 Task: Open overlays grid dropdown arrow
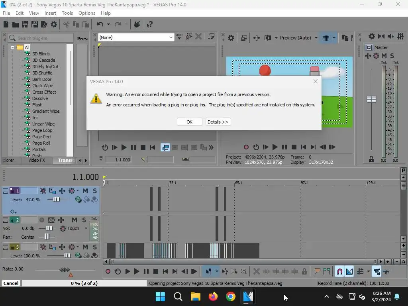coord(334,38)
